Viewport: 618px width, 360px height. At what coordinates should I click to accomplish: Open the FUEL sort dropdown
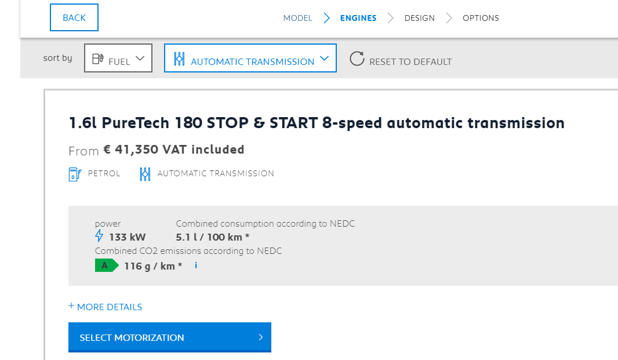coord(118,58)
